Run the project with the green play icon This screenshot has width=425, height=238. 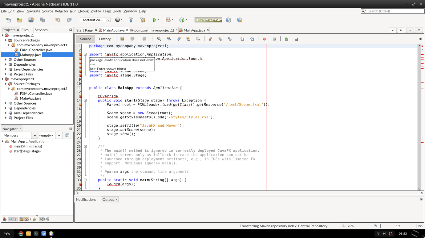(154, 20)
